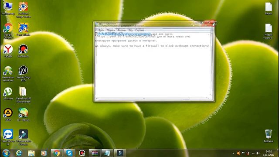The image size is (279, 157).
Task: Switch to Chrome in the taskbar
Action: (x=57, y=153)
